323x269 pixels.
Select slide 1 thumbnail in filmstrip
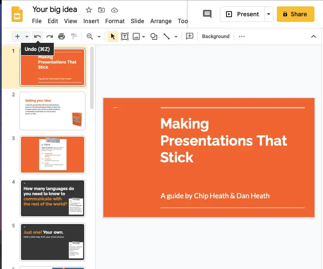click(53, 67)
